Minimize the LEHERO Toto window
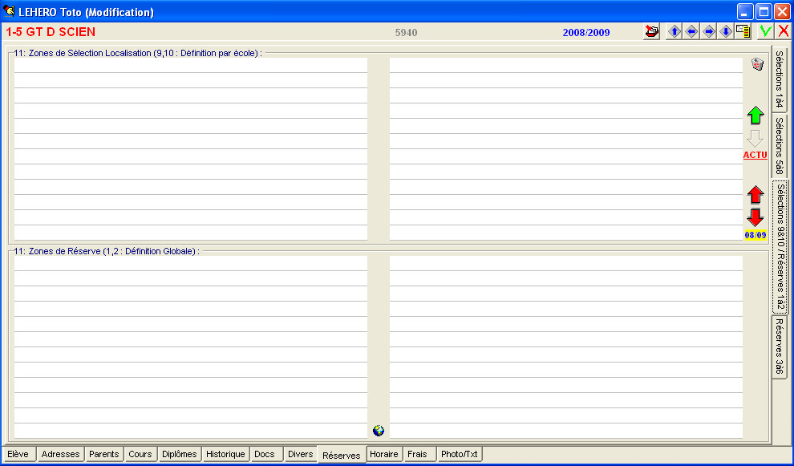 [745, 11]
